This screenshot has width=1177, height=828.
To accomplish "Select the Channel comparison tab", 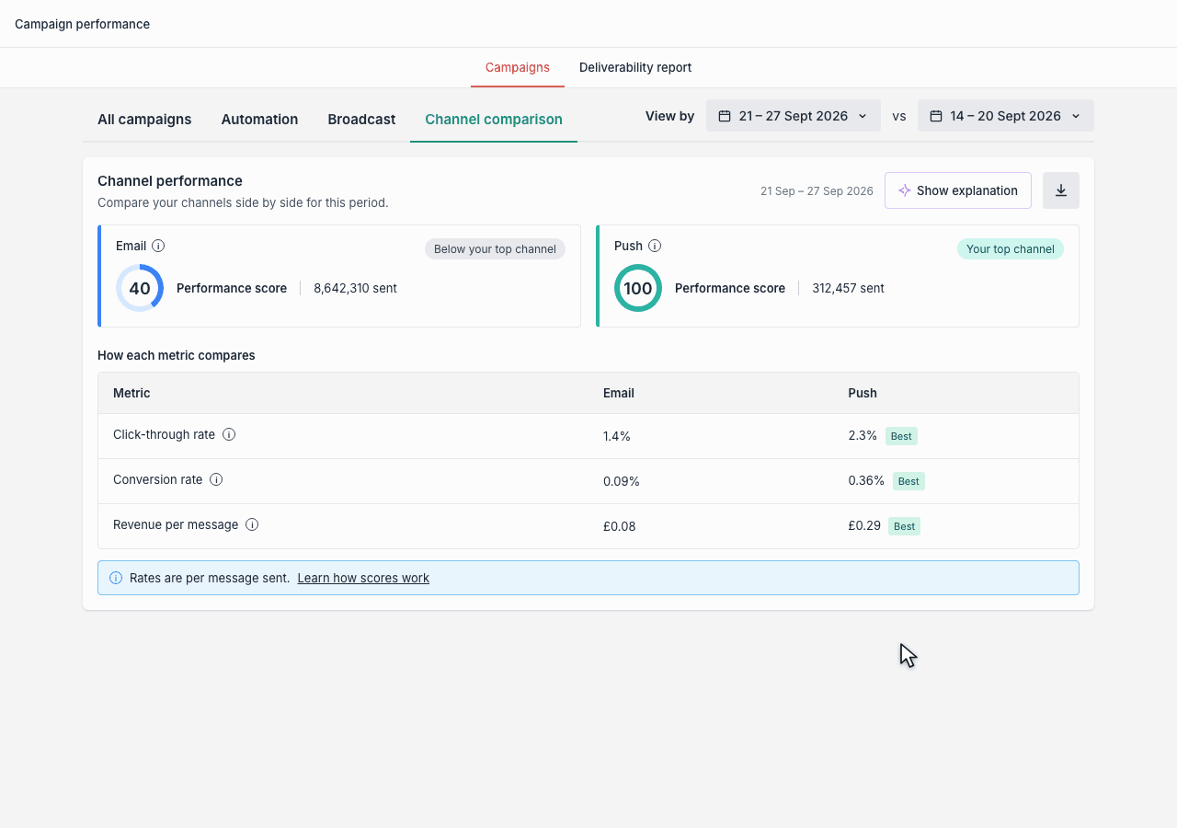I will [x=494, y=120].
